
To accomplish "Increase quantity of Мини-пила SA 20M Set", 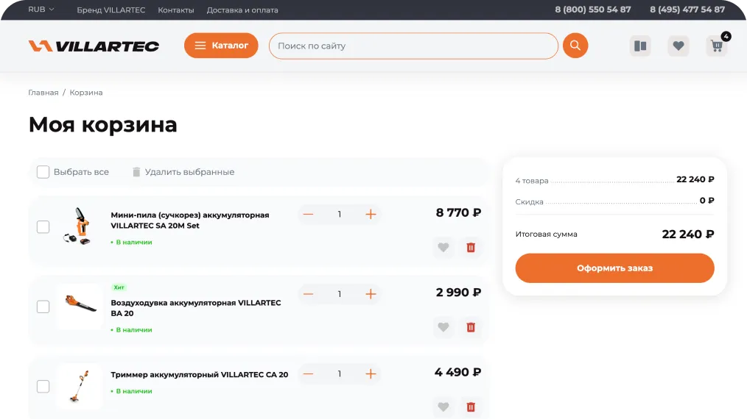I will point(371,214).
